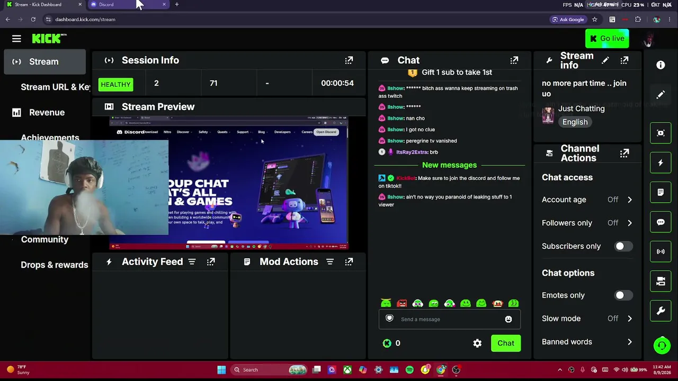The image size is (678, 381).
Task: Switch to the Discord browser tab
Action: point(127,5)
